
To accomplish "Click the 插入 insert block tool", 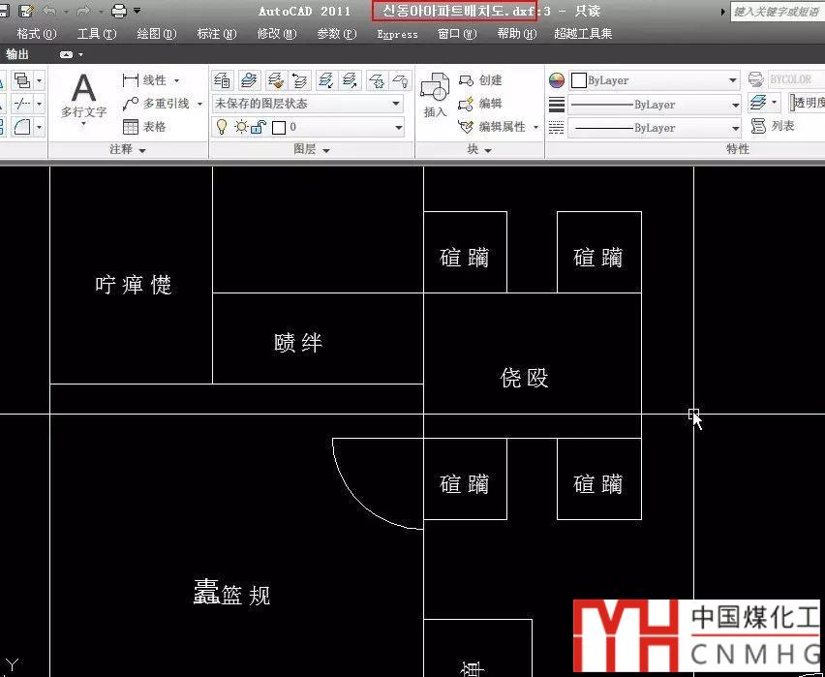I will pyautogui.click(x=435, y=95).
